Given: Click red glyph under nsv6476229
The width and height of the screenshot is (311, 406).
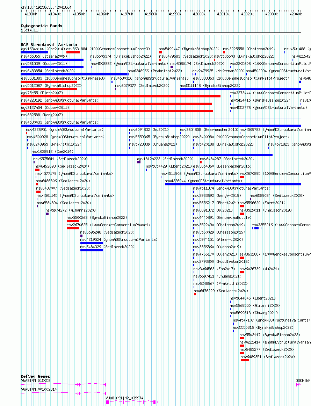Looking at the screenshot, I should click(195, 294).
